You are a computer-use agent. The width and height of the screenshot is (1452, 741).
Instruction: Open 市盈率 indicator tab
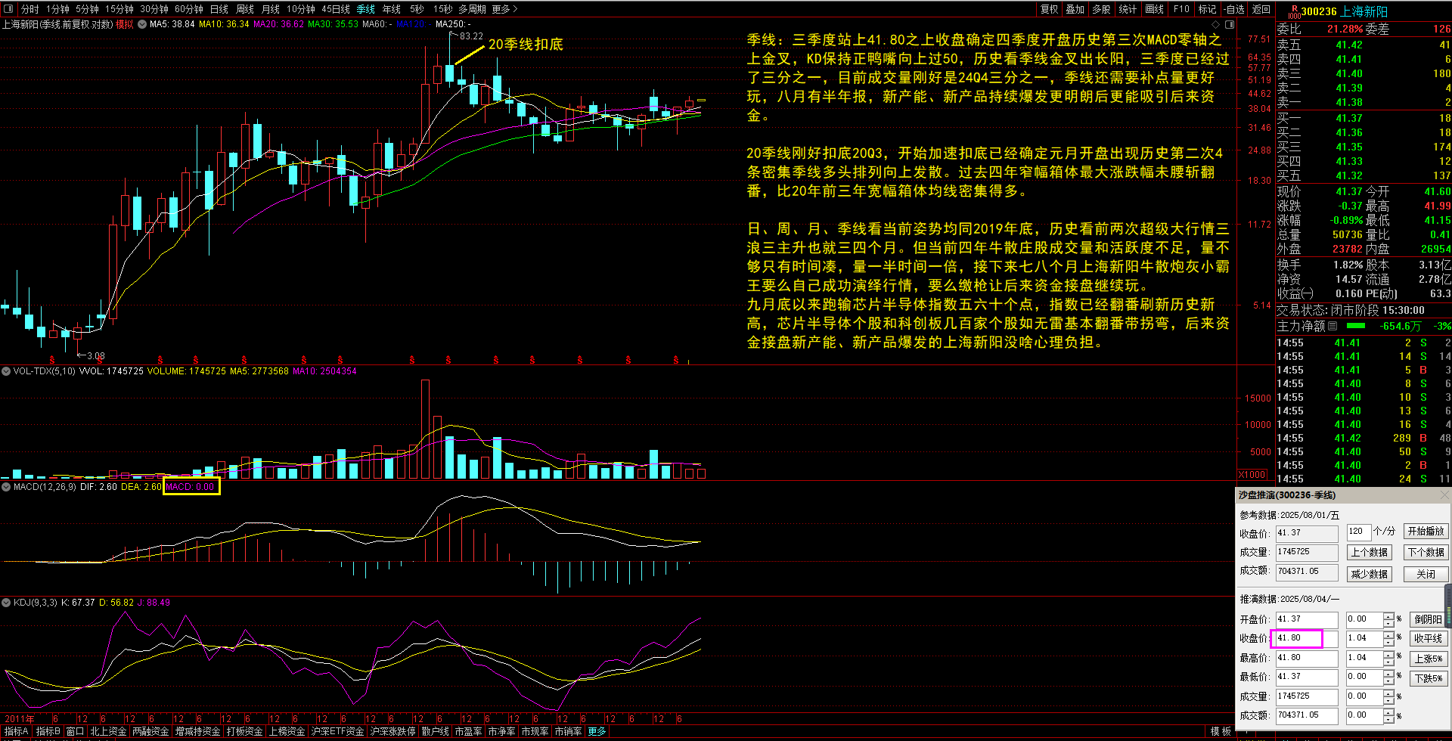tap(468, 731)
